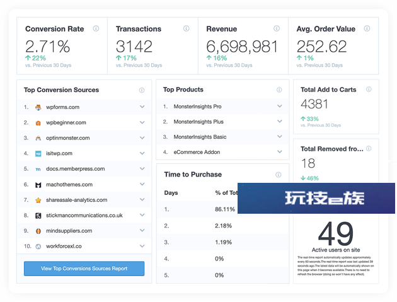Viewport: 397px width, 302px height.
Task: Expand the wpbeginner.com row chevron
Action: [x=142, y=122]
